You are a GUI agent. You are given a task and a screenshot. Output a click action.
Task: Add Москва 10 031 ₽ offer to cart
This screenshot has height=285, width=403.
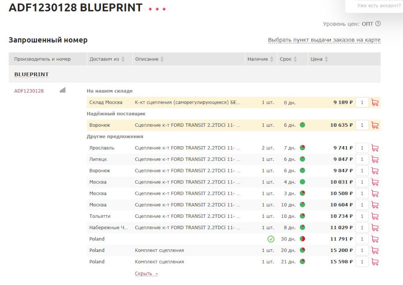click(375, 182)
